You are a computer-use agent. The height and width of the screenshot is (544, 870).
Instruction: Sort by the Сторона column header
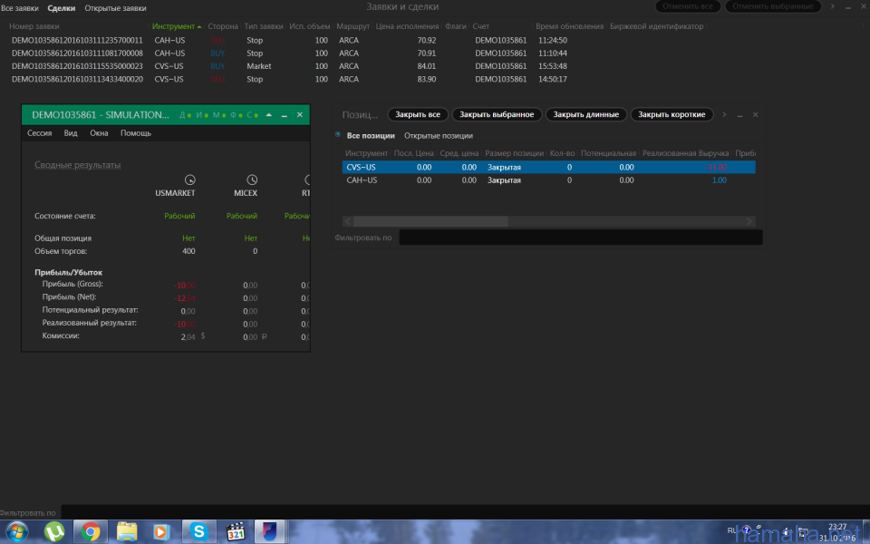[x=223, y=26]
